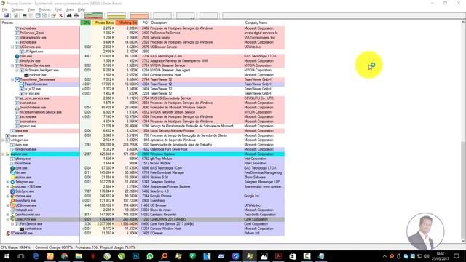Select the CCleaner64.exe process

pos(21,233)
